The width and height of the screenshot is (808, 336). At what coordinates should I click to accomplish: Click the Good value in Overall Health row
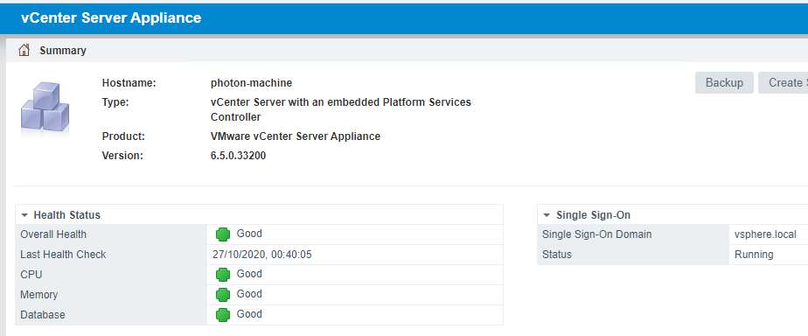[249, 234]
